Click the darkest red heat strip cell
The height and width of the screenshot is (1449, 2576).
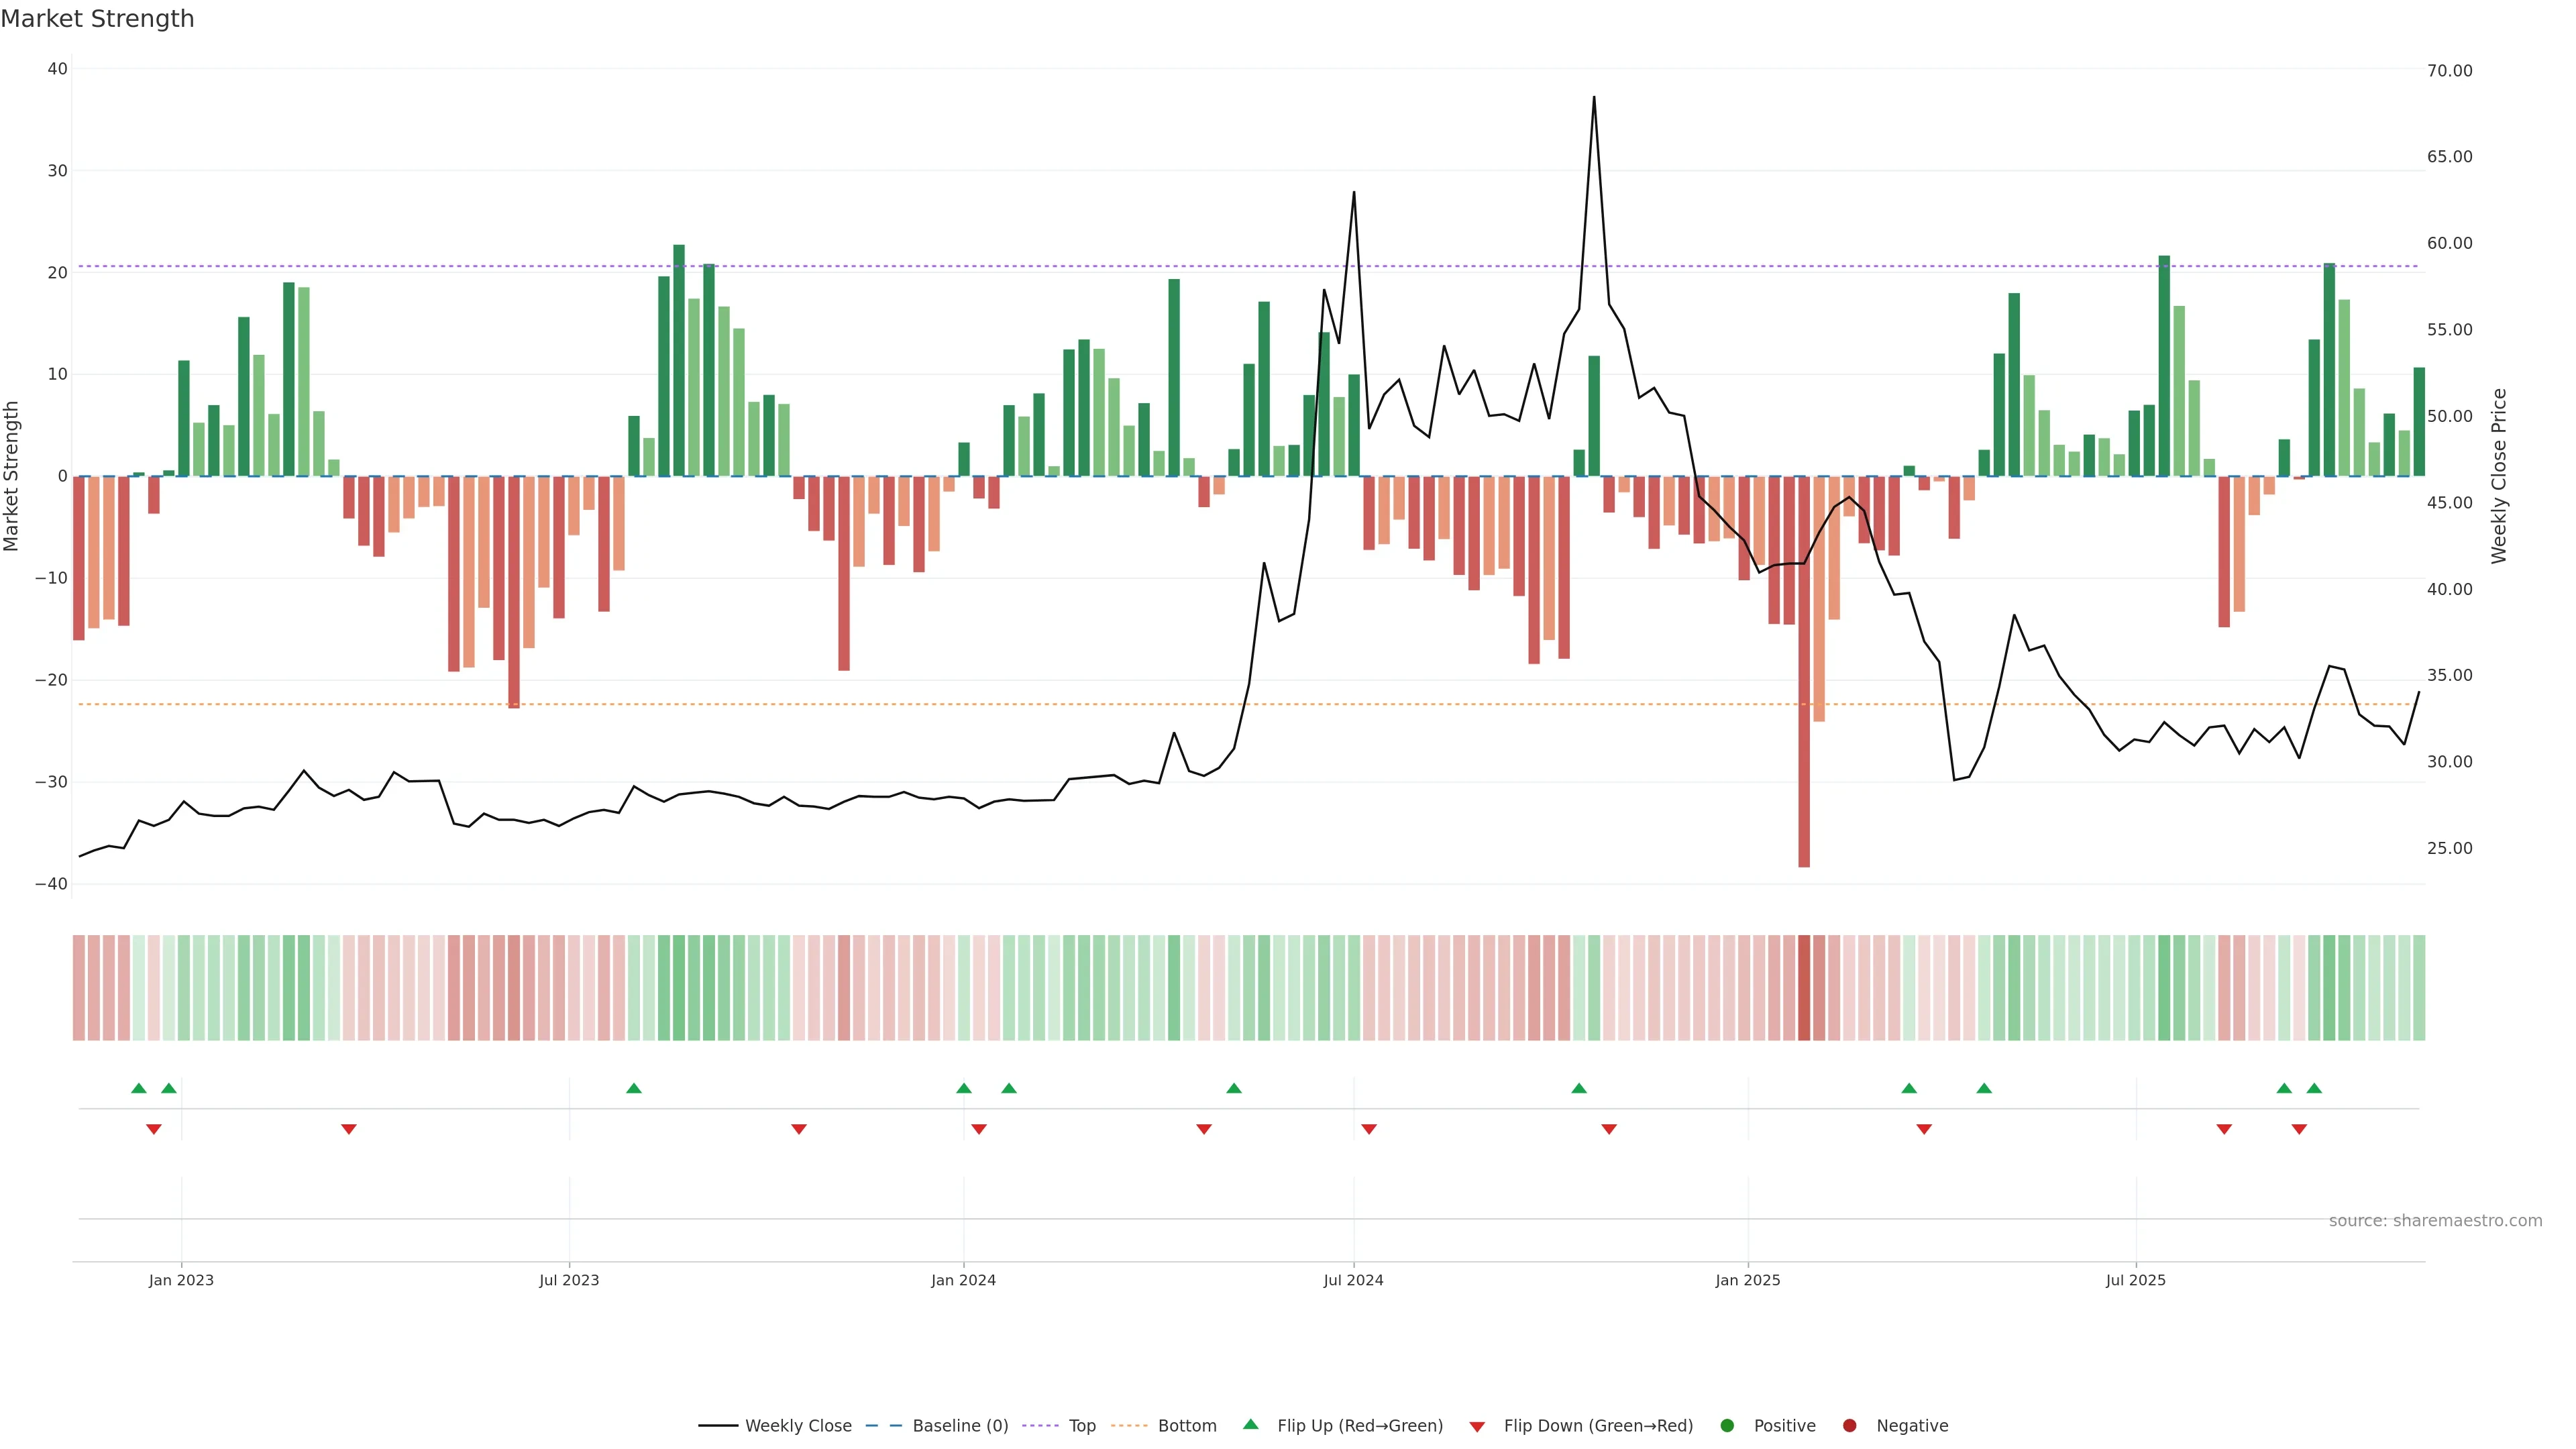tap(1804, 987)
